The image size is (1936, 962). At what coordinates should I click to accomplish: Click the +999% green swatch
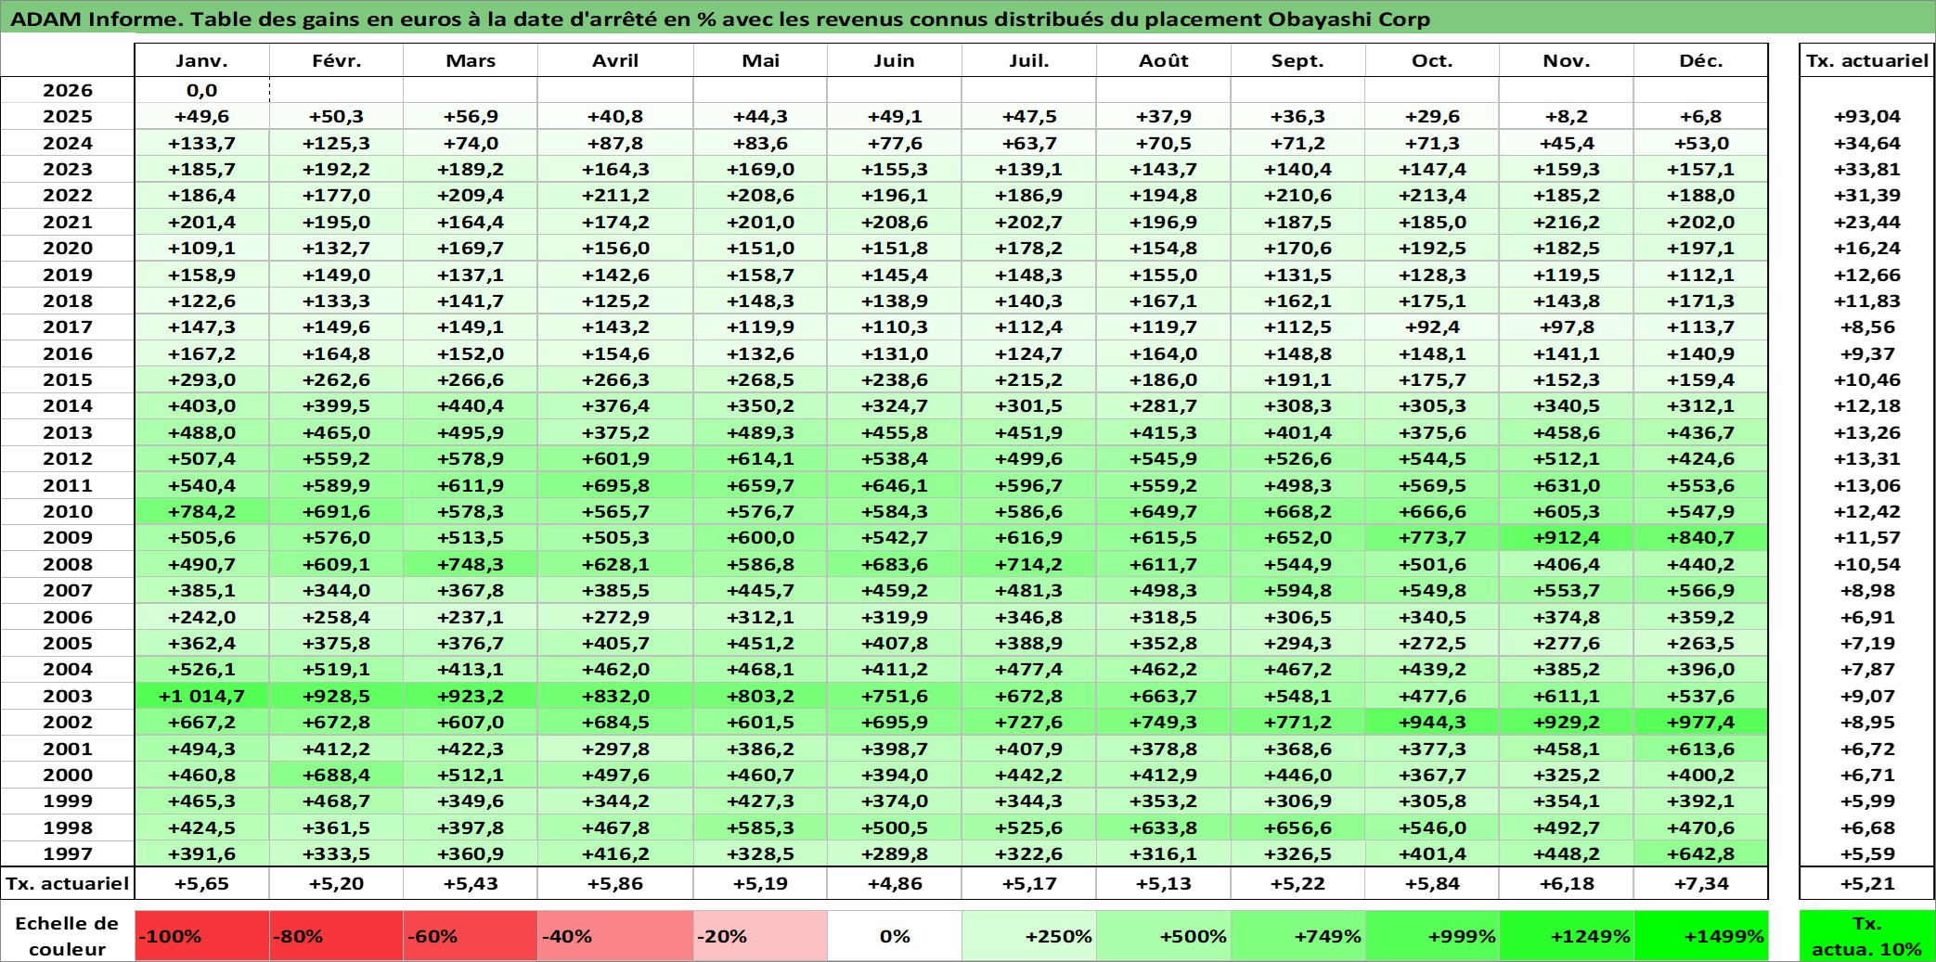pyautogui.click(x=1432, y=936)
